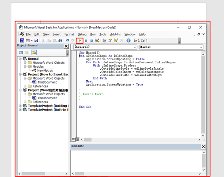Run the macro with the green play button
This screenshot has width=224, height=177.
coord(80,41)
